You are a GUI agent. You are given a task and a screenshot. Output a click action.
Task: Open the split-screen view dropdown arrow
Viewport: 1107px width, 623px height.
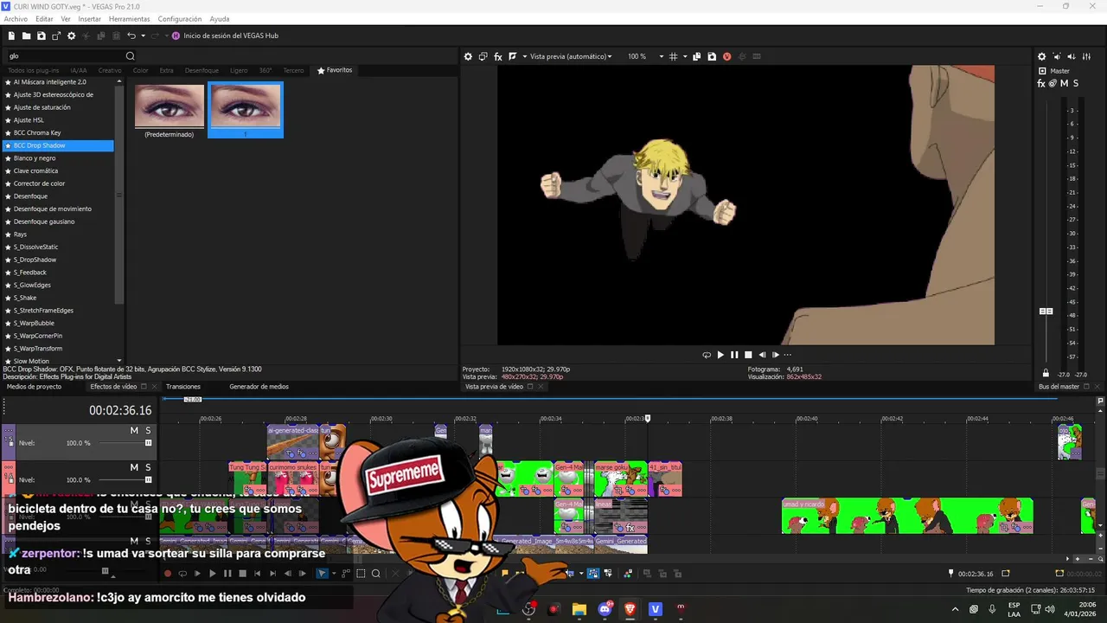point(523,56)
